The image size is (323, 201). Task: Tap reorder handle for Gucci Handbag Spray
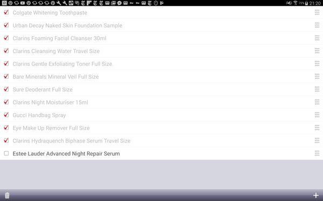317,115
